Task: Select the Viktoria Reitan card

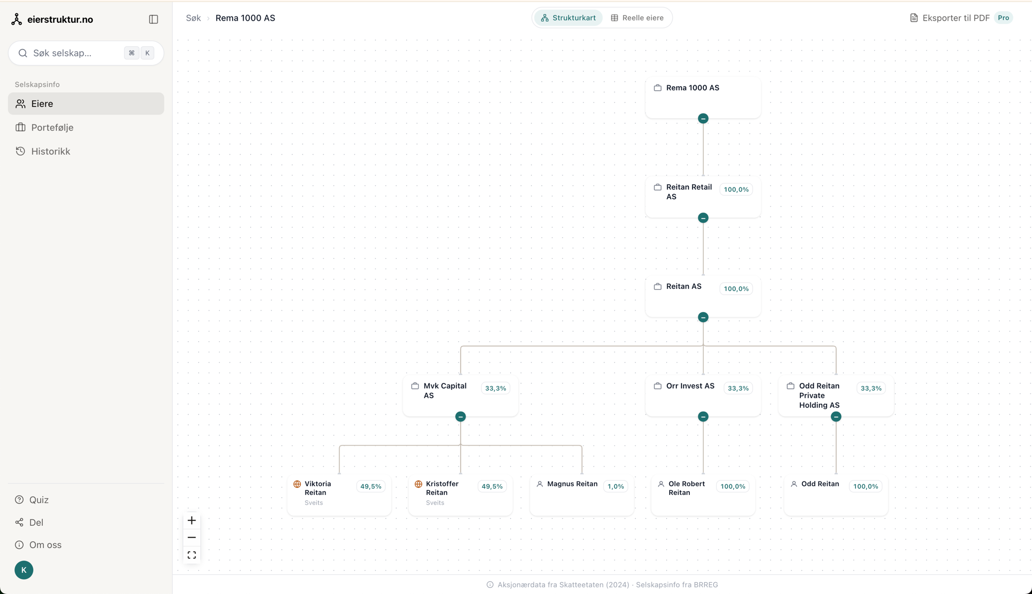Action: click(x=339, y=495)
